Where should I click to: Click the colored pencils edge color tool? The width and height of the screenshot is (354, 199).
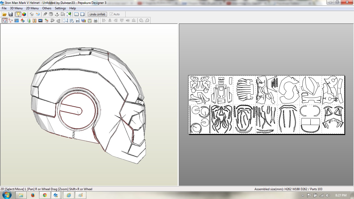pyautogui.click(x=23, y=20)
